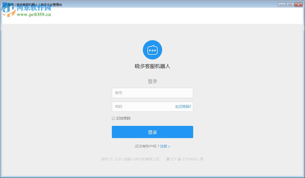Click the window maximize icon
This screenshot has width=305, height=178.
[x=290, y=5]
